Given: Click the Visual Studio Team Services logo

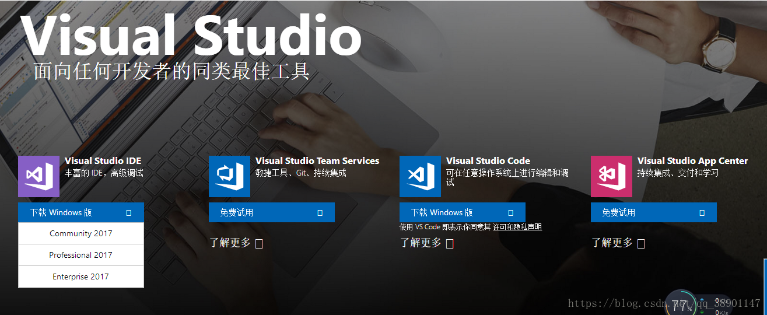Looking at the screenshot, I should (x=229, y=176).
